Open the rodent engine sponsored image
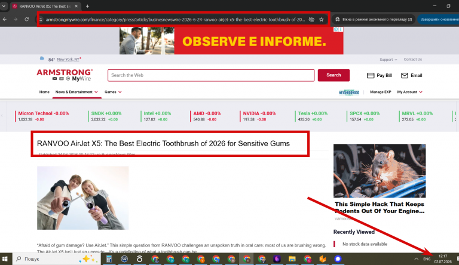 tap(380, 171)
